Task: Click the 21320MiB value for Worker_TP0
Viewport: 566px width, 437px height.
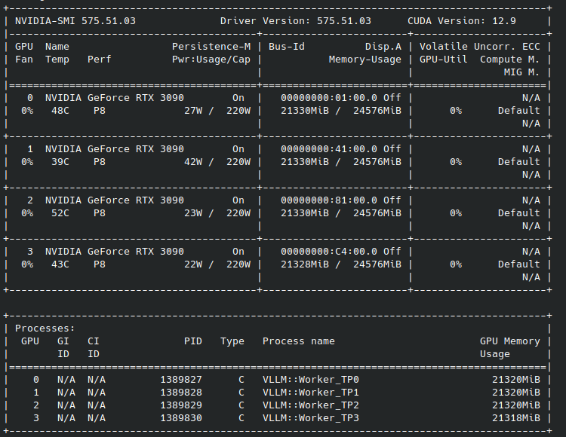Action: [516, 379]
